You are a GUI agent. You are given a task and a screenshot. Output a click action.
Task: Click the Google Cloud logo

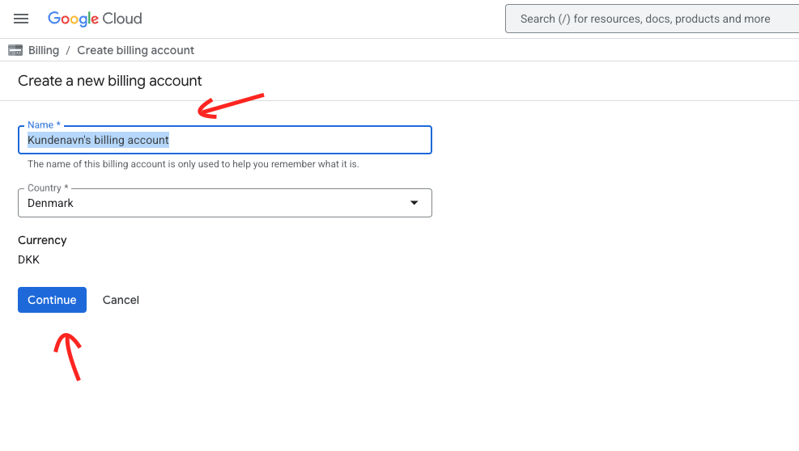[95, 19]
